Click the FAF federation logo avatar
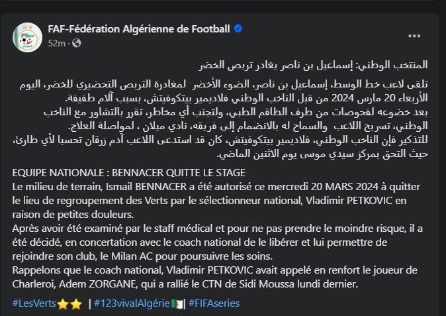The height and width of the screenshot is (316, 446). (x=27, y=36)
